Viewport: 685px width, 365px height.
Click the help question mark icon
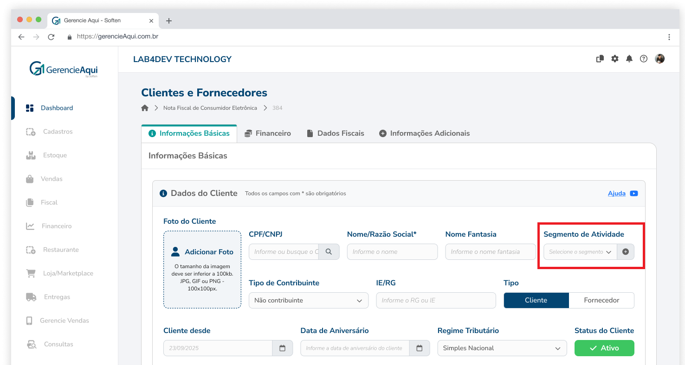(x=643, y=59)
